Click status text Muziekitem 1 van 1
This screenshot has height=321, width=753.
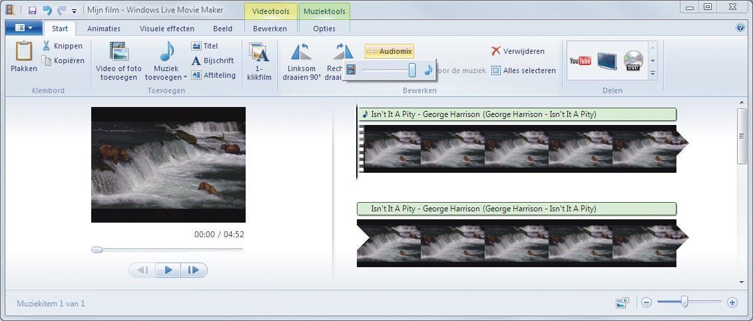click(x=51, y=303)
